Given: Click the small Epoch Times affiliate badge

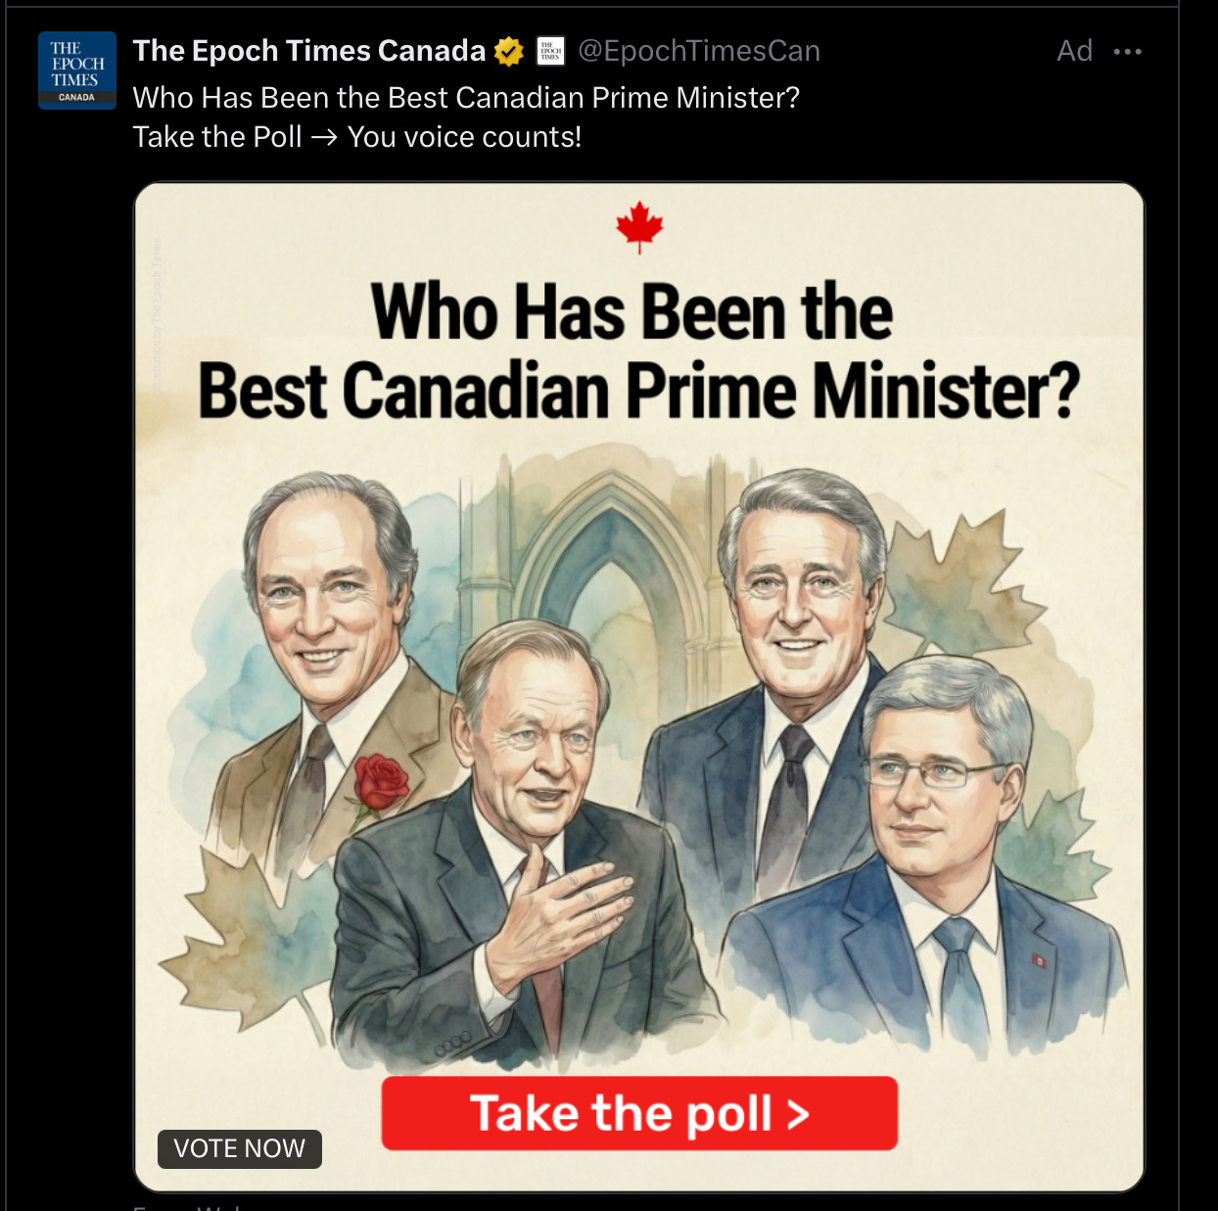Looking at the screenshot, I should (x=551, y=51).
